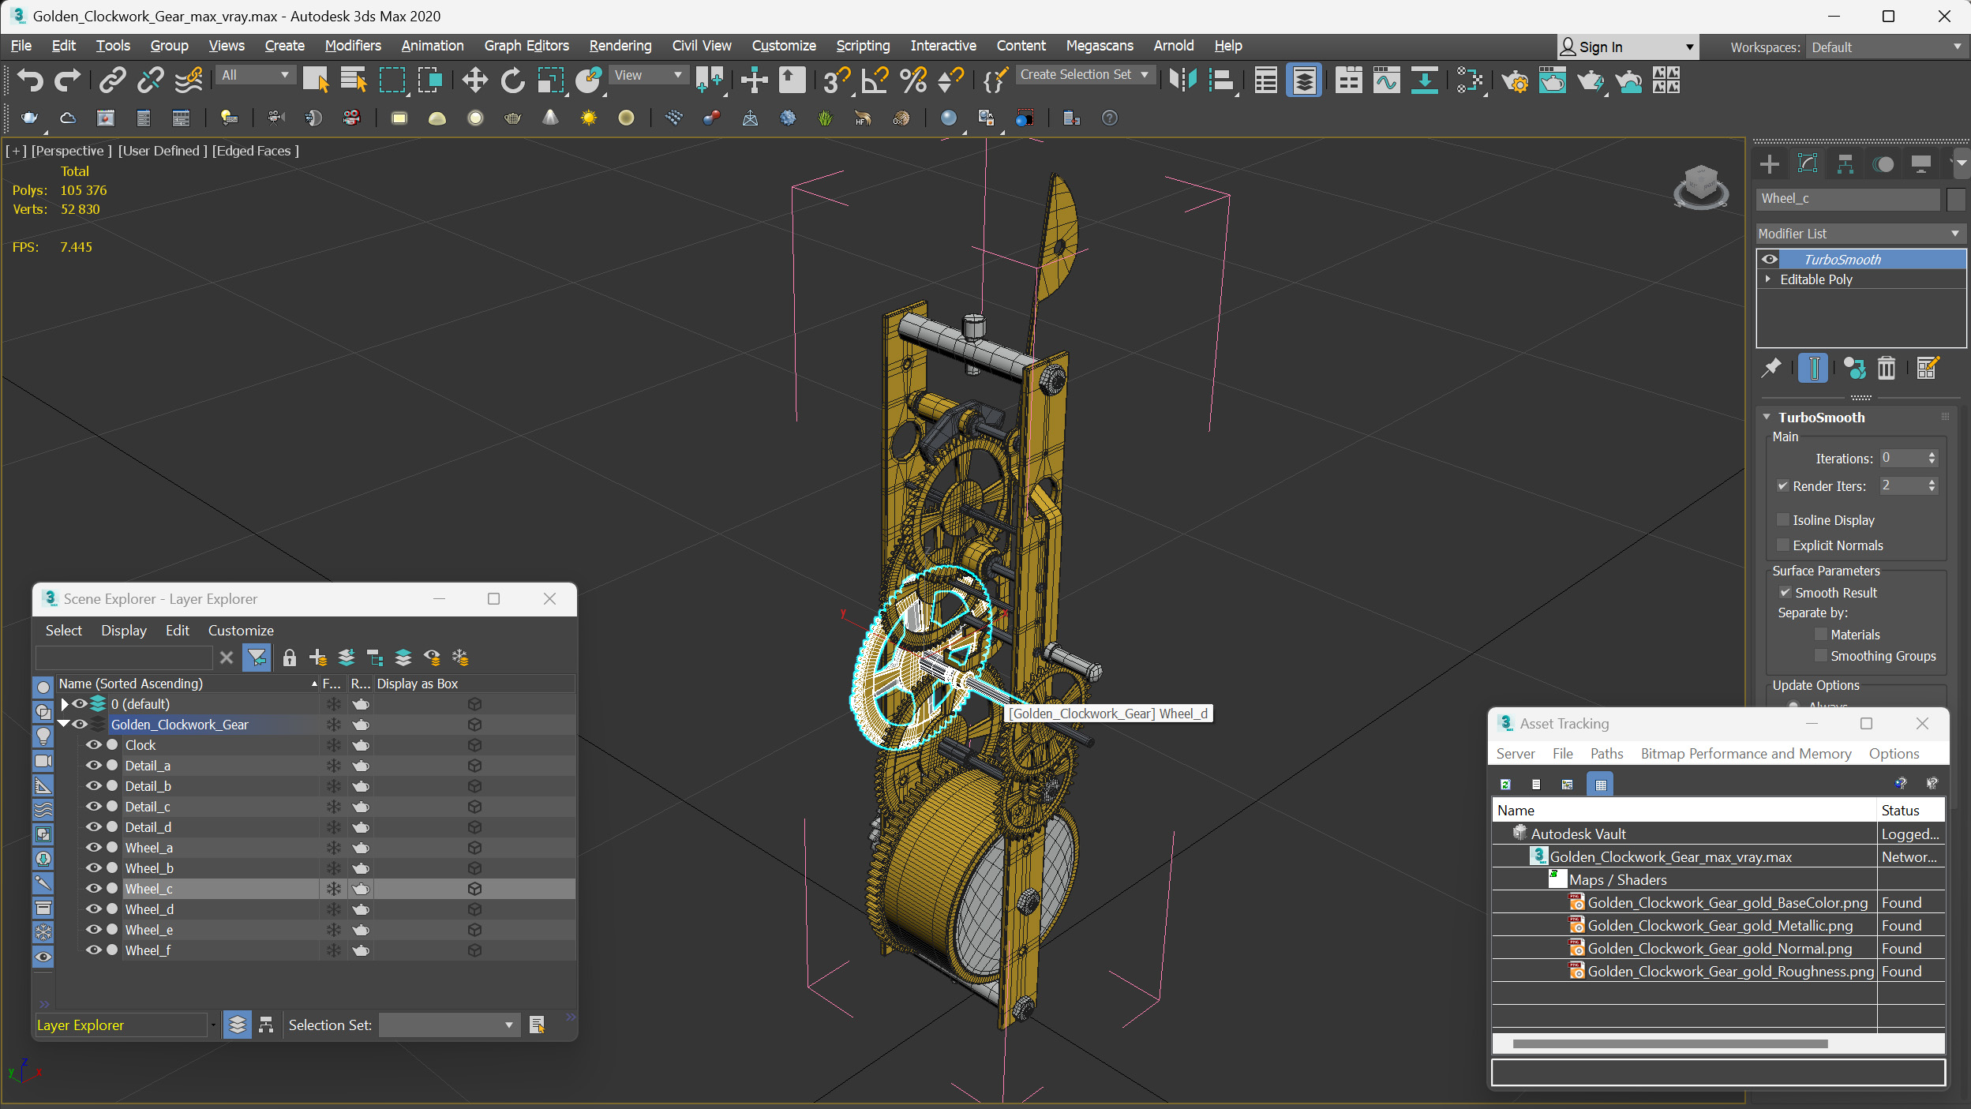This screenshot has height=1109, width=1971.
Task: Hide the Wheel_d layer item eye
Action: 93,909
